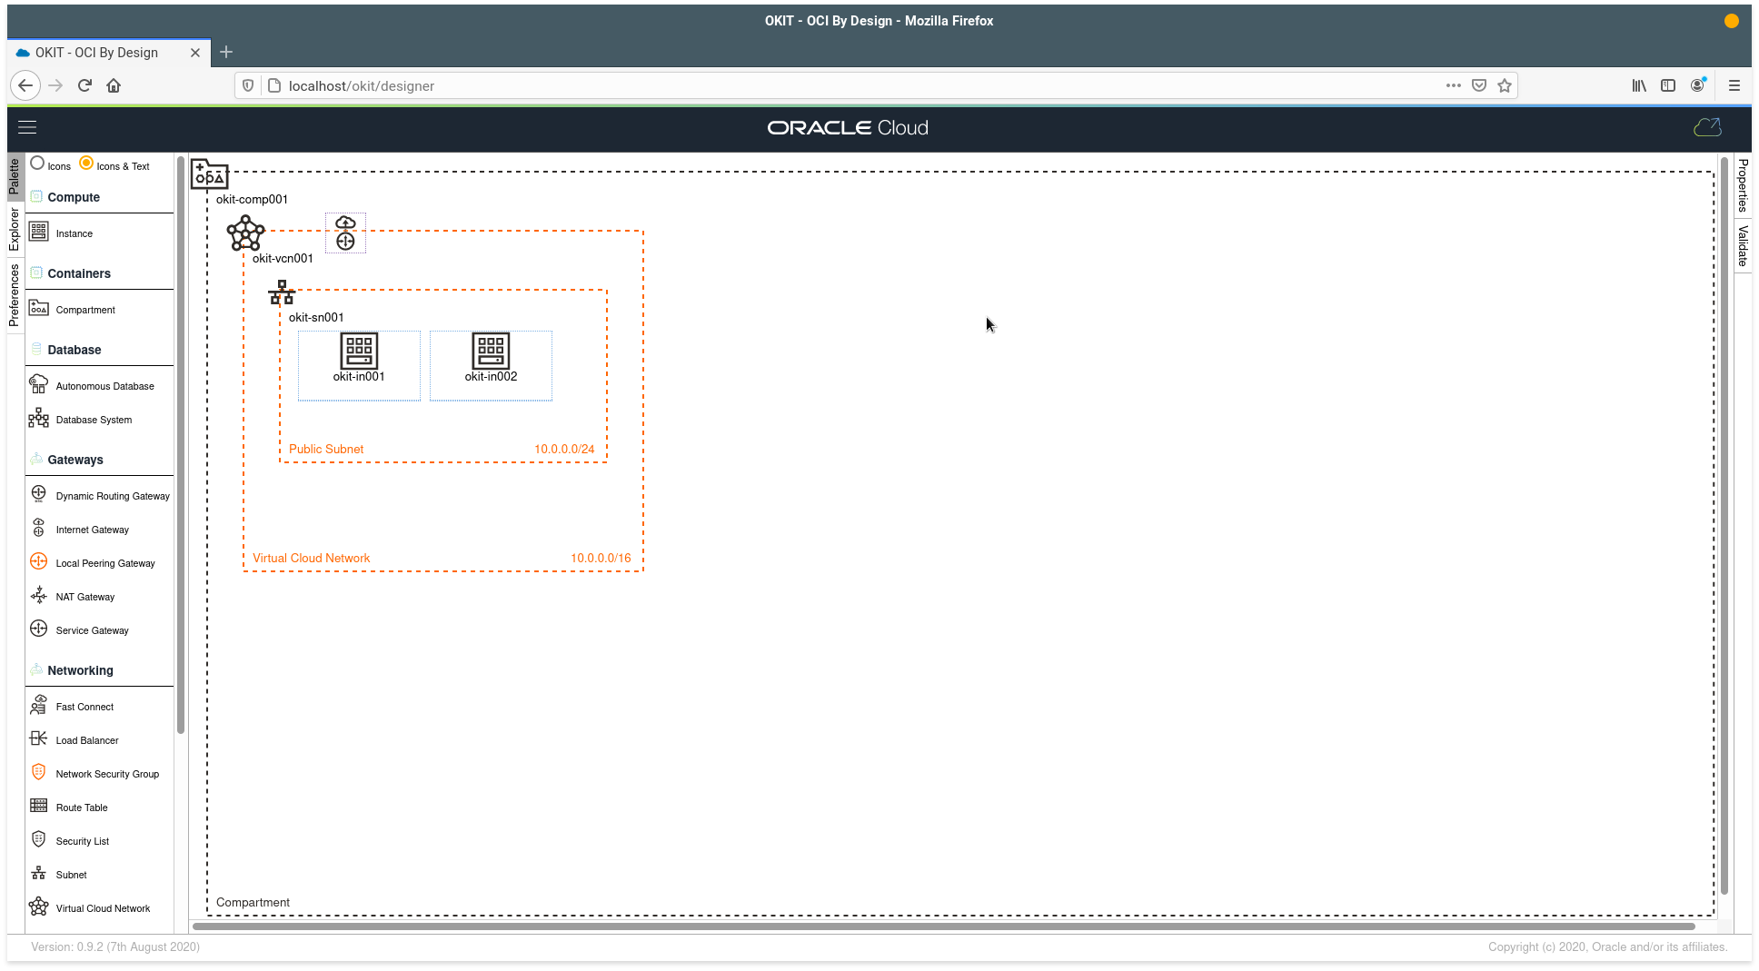The width and height of the screenshot is (1759, 971).
Task: Select the okit-vcn001 network icon
Action: tap(245, 233)
